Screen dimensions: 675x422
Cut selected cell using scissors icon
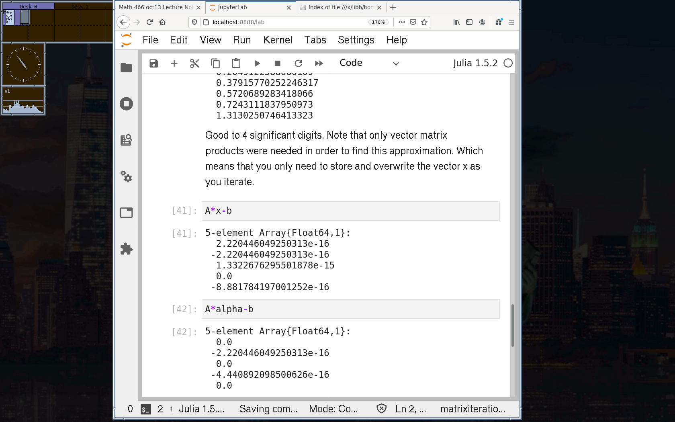tap(194, 64)
